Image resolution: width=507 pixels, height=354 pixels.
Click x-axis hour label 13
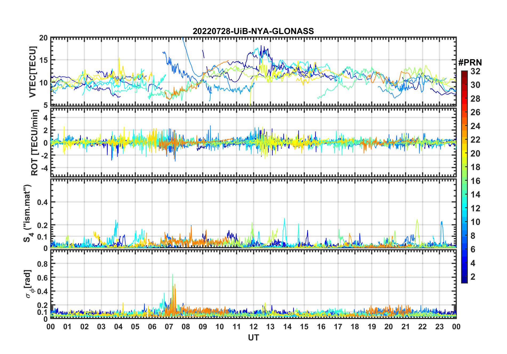[x=270, y=327]
